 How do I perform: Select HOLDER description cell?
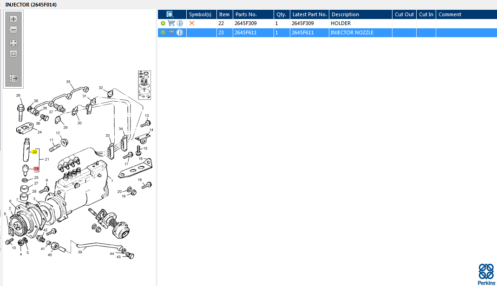point(341,23)
